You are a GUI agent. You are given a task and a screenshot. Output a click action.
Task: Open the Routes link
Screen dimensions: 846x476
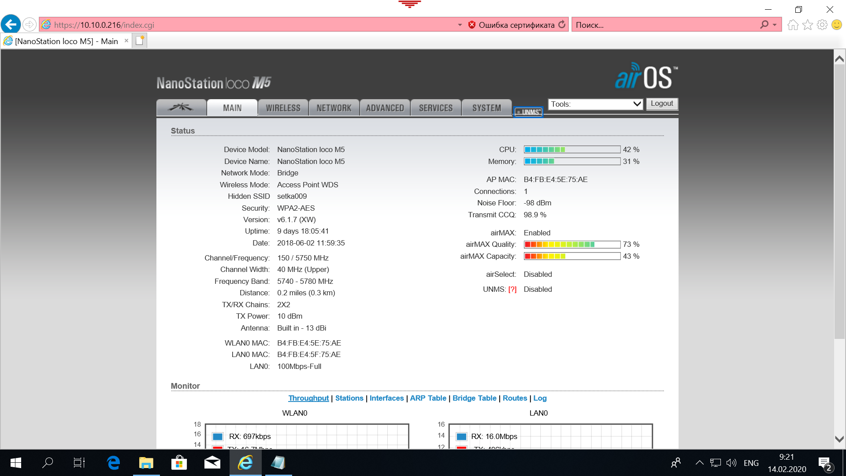click(515, 398)
